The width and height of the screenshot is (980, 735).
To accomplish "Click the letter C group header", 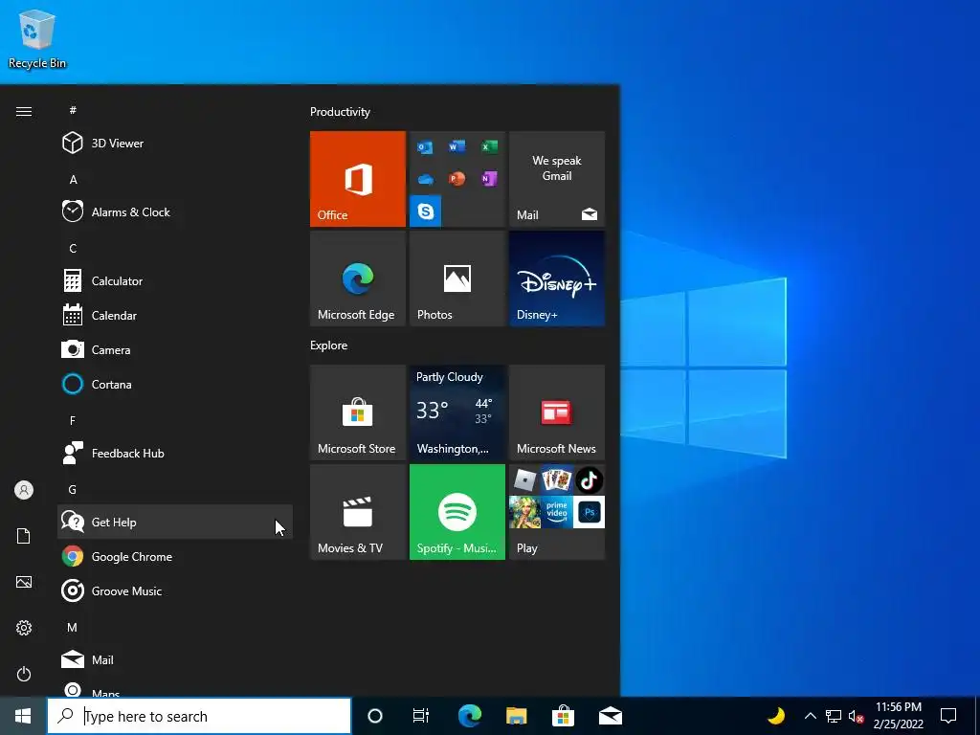I will point(73,248).
